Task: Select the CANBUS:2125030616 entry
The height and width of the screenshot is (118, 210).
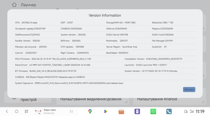Action: (71, 29)
